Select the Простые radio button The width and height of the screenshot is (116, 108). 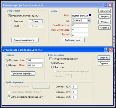coord(7,60)
